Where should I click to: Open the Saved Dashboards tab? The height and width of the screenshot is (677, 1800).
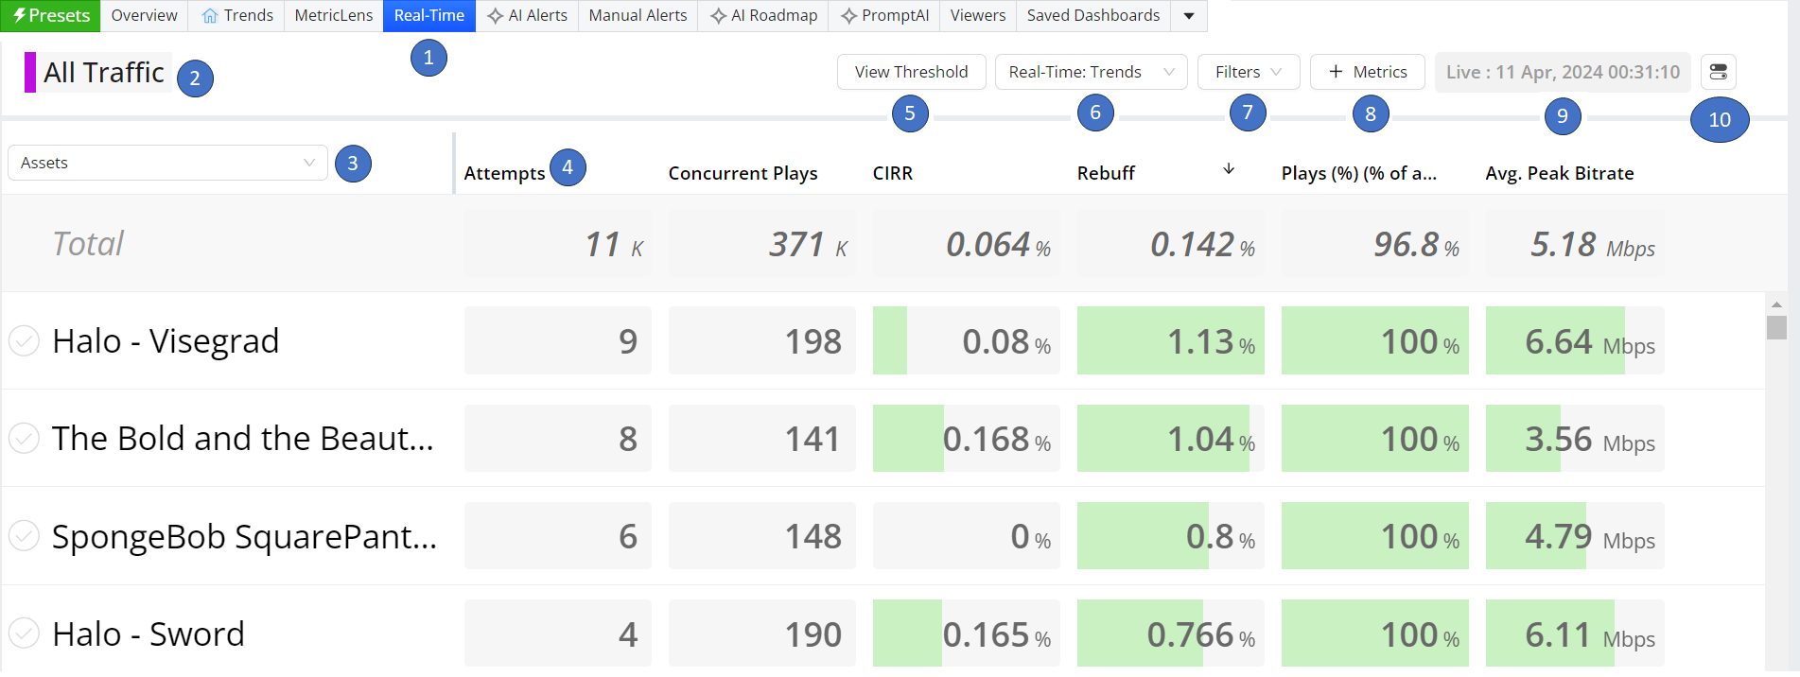(x=1092, y=16)
